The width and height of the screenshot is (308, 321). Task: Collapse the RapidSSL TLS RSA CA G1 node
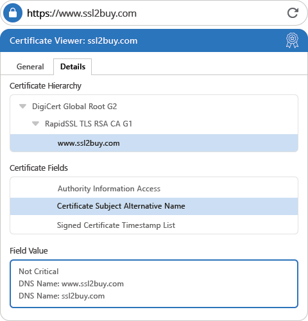(35, 123)
